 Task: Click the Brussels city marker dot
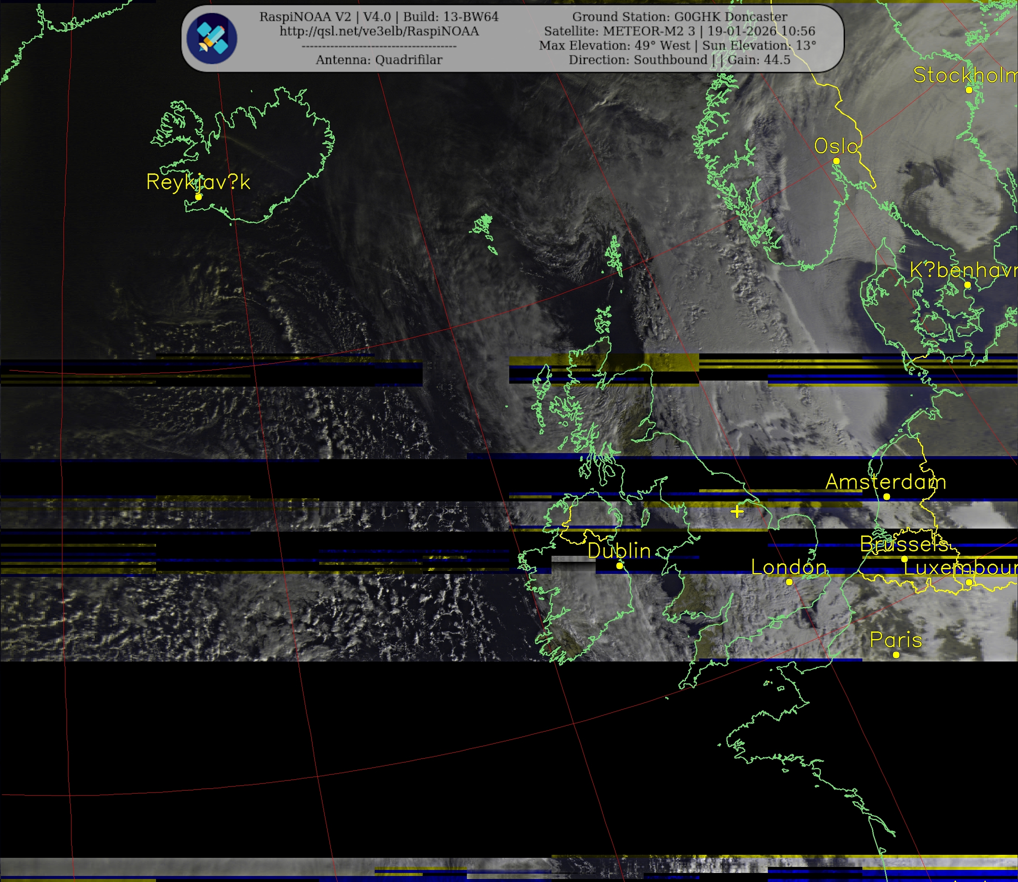(x=904, y=559)
